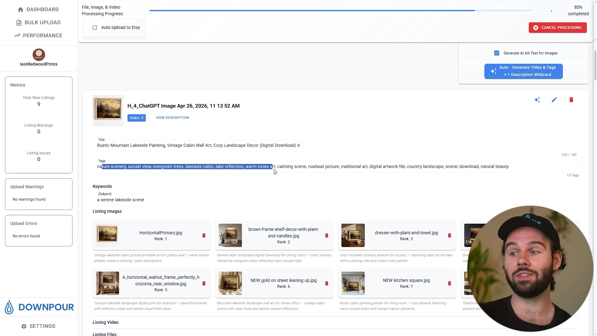Click the pencil edit icon for listing H_4
The width and height of the screenshot is (597, 336).
point(554,100)
